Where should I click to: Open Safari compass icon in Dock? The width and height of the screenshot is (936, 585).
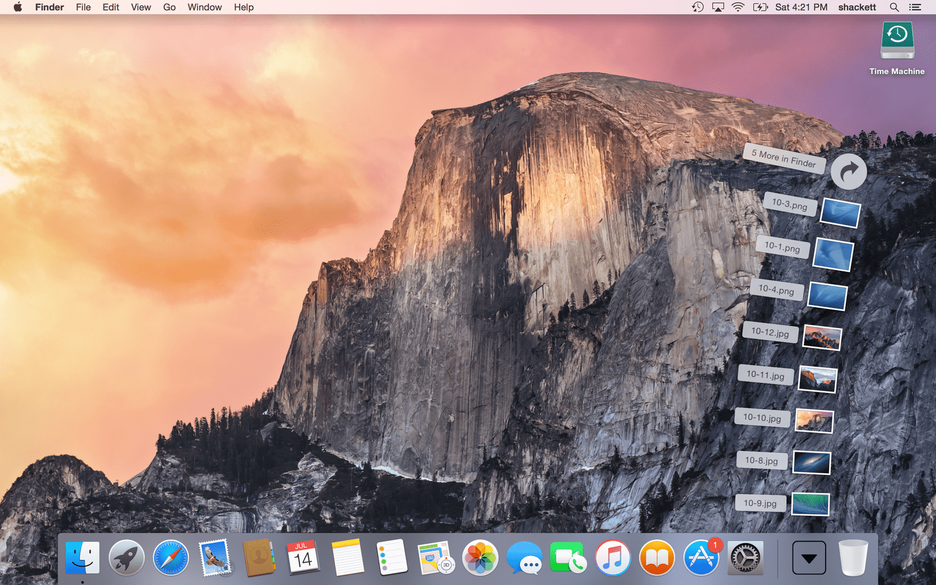[x=170, y=558]
